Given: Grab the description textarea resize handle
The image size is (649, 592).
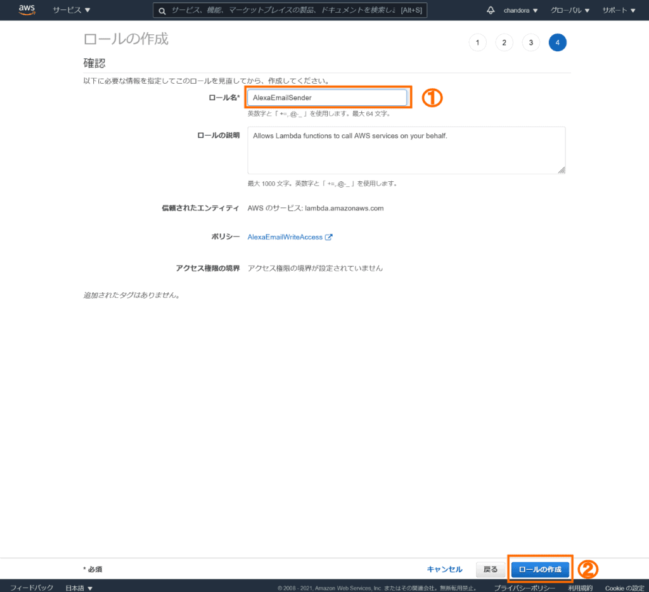Looking at the screenshot, I should coord(562,170).
